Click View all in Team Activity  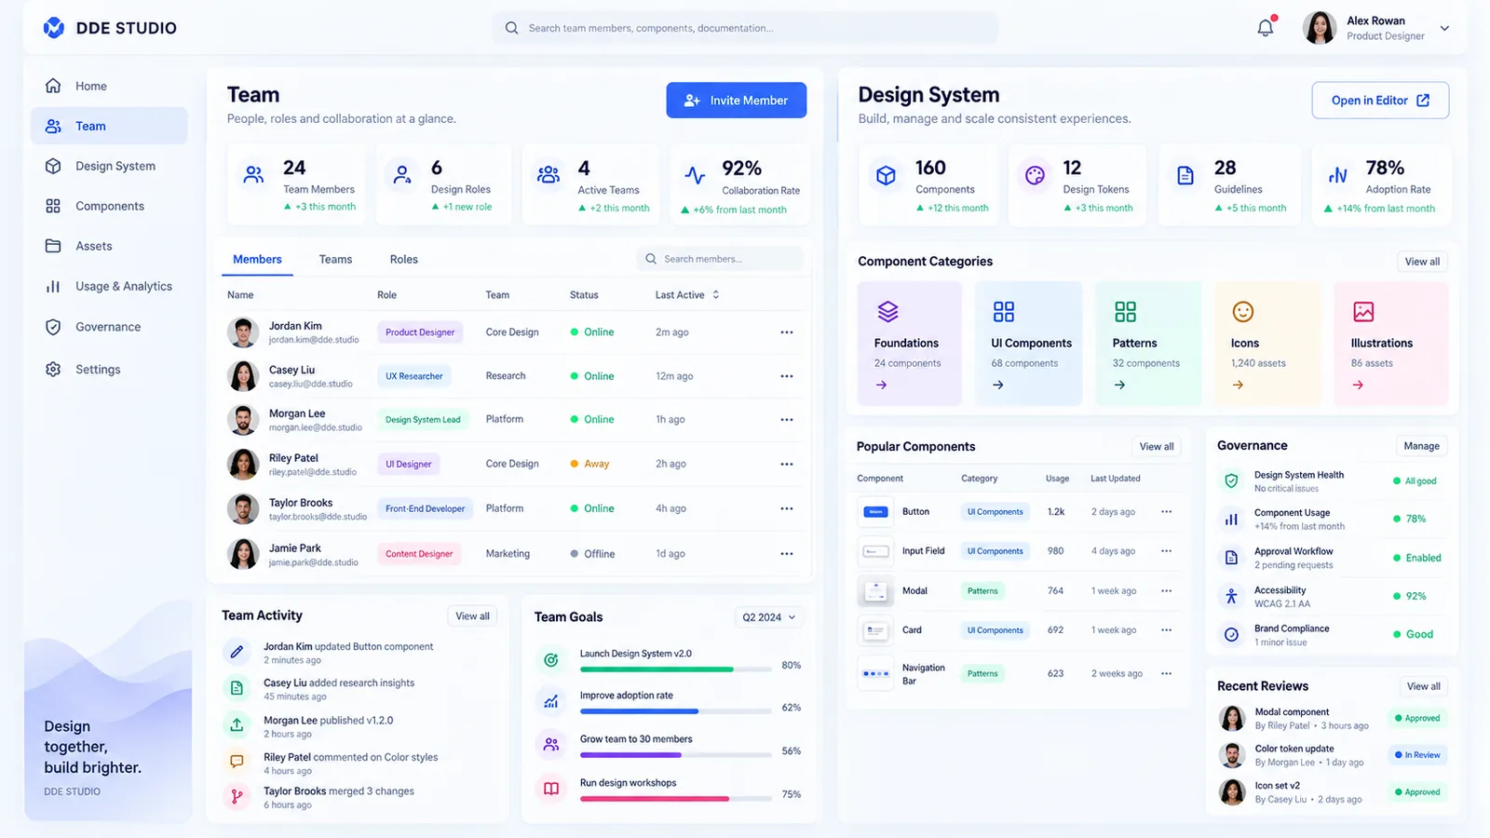click(472, 615)
